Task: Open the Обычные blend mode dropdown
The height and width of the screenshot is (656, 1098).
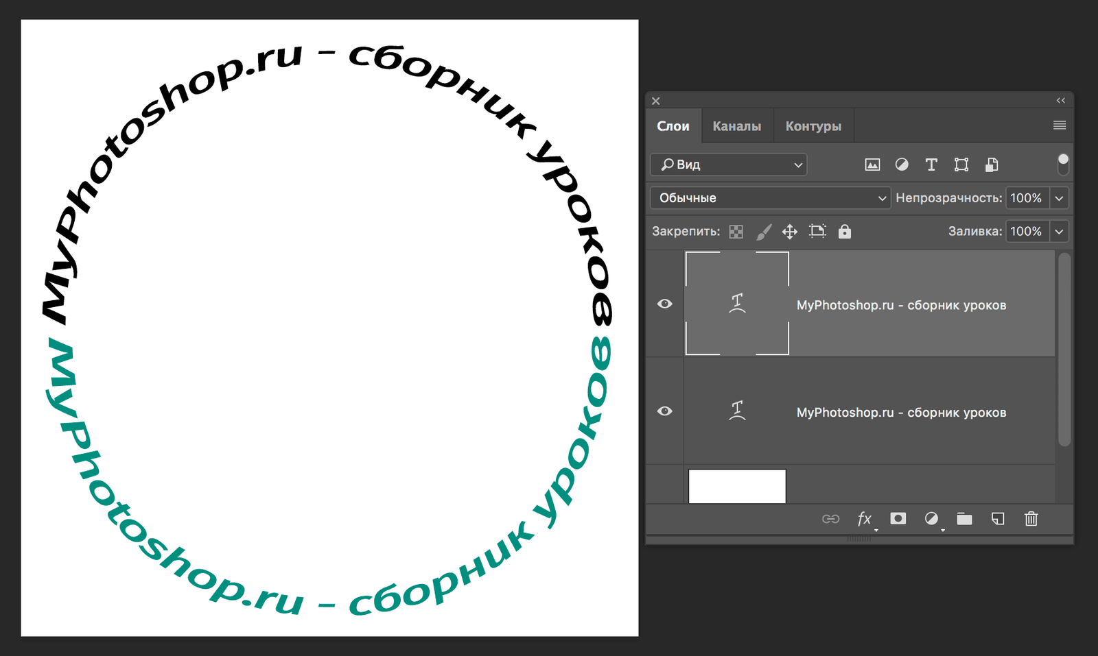Action: tap(770, 198)
